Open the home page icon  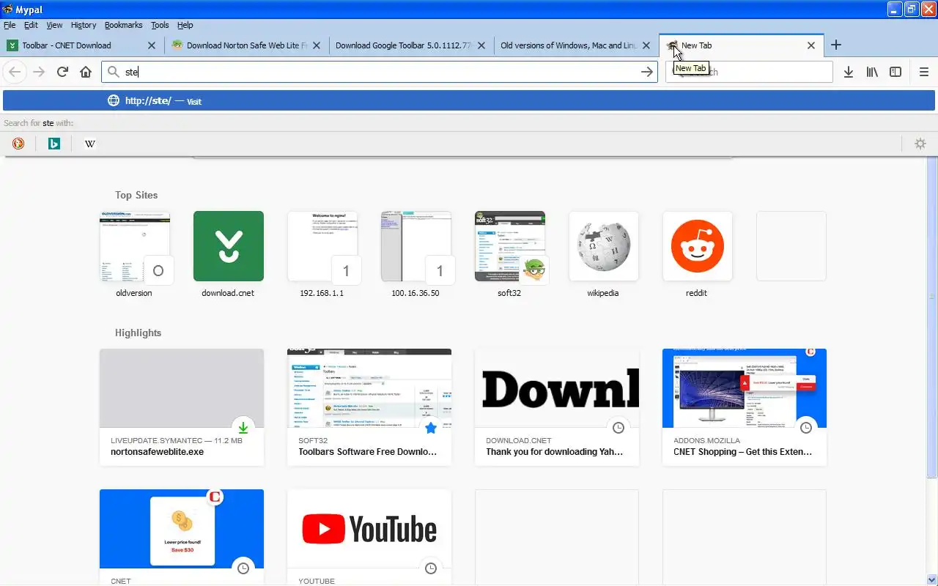point(86,72)
